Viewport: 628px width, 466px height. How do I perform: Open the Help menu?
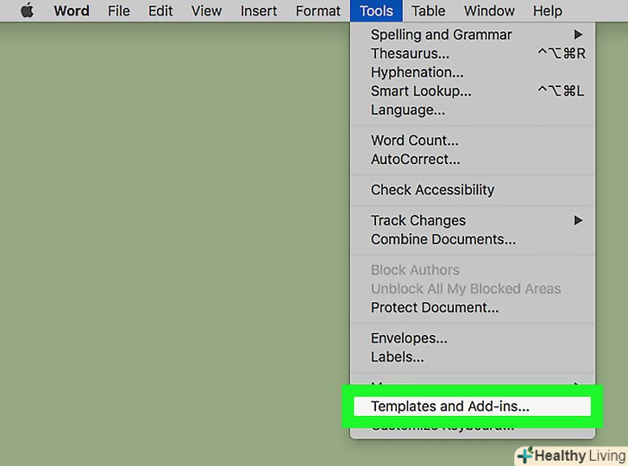pos(547,11)
